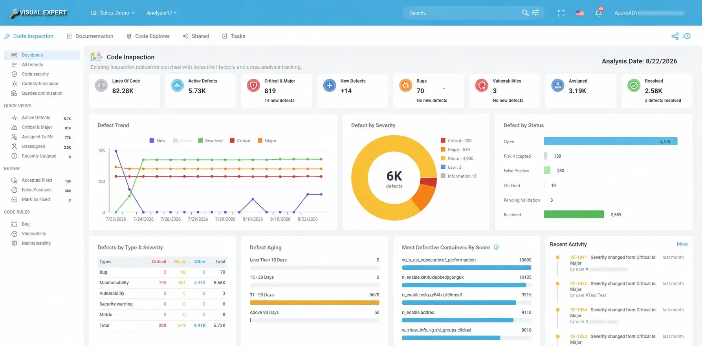
Task: Open the Bug code rule
Action: click(x=26, y=224)
